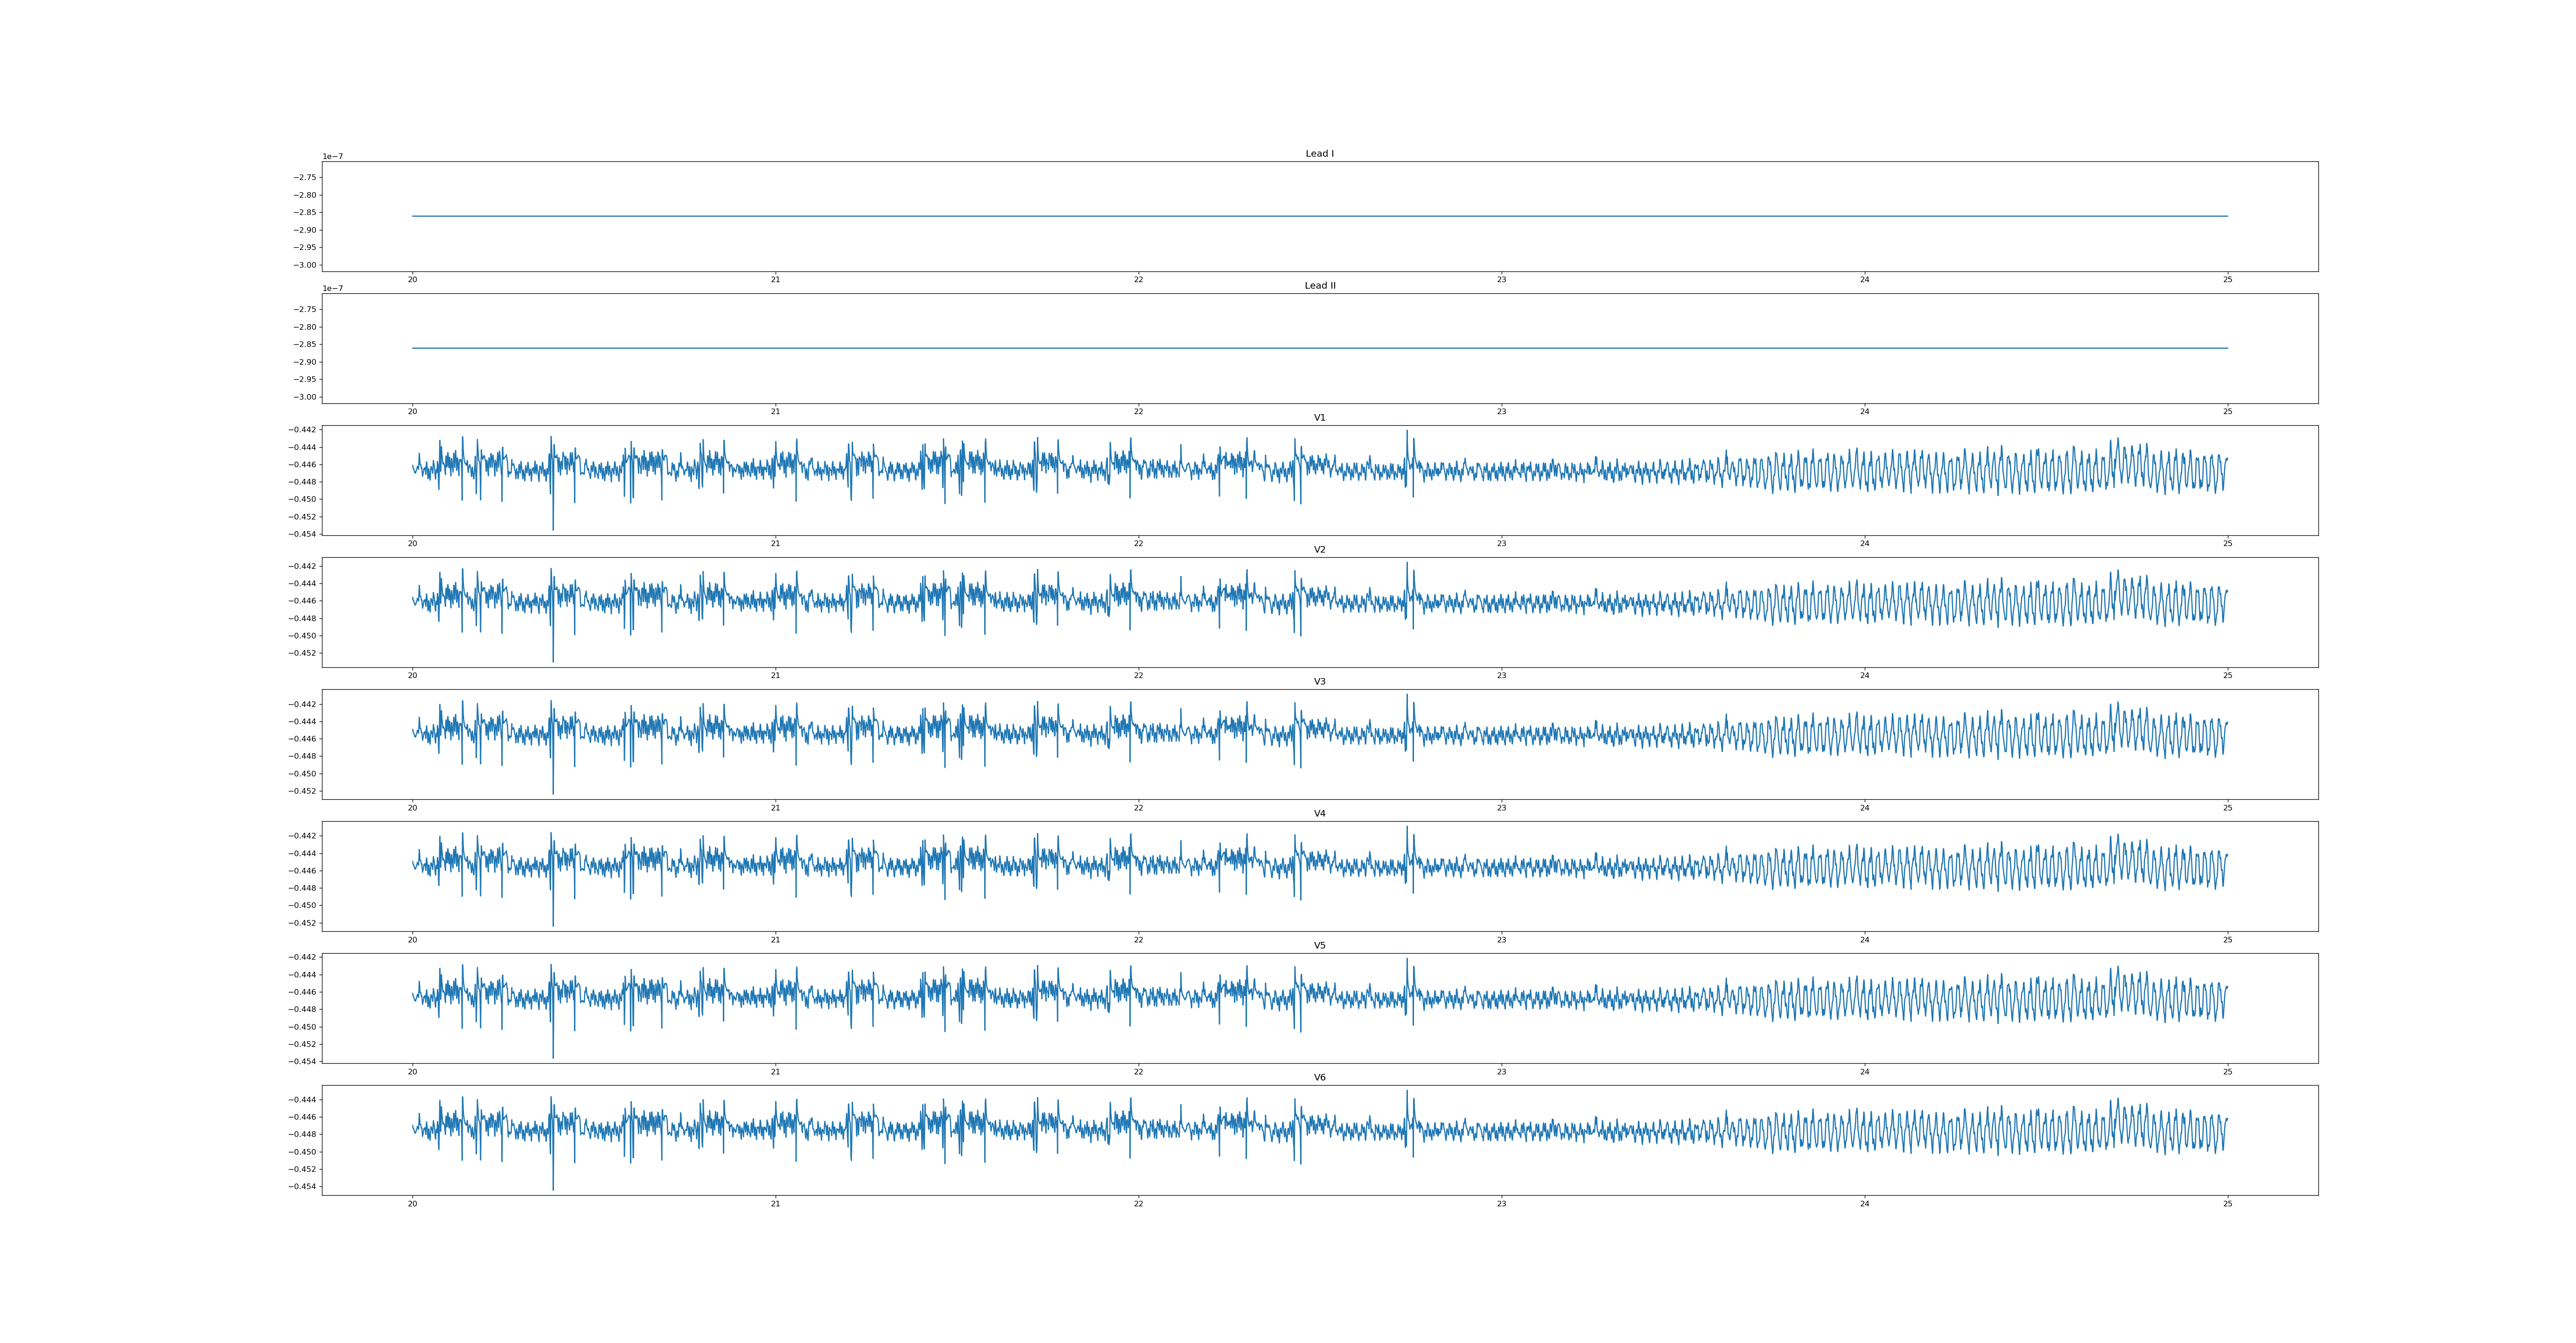Click the −0.454 y-tick label on V1 axis
This screenshot has height=1343, width=2576.
[x=302, y=533]
